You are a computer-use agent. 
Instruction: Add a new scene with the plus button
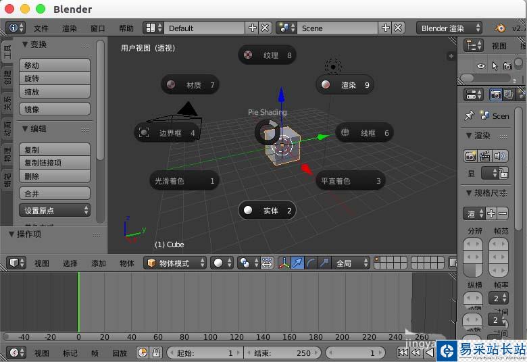coord(385,28)
